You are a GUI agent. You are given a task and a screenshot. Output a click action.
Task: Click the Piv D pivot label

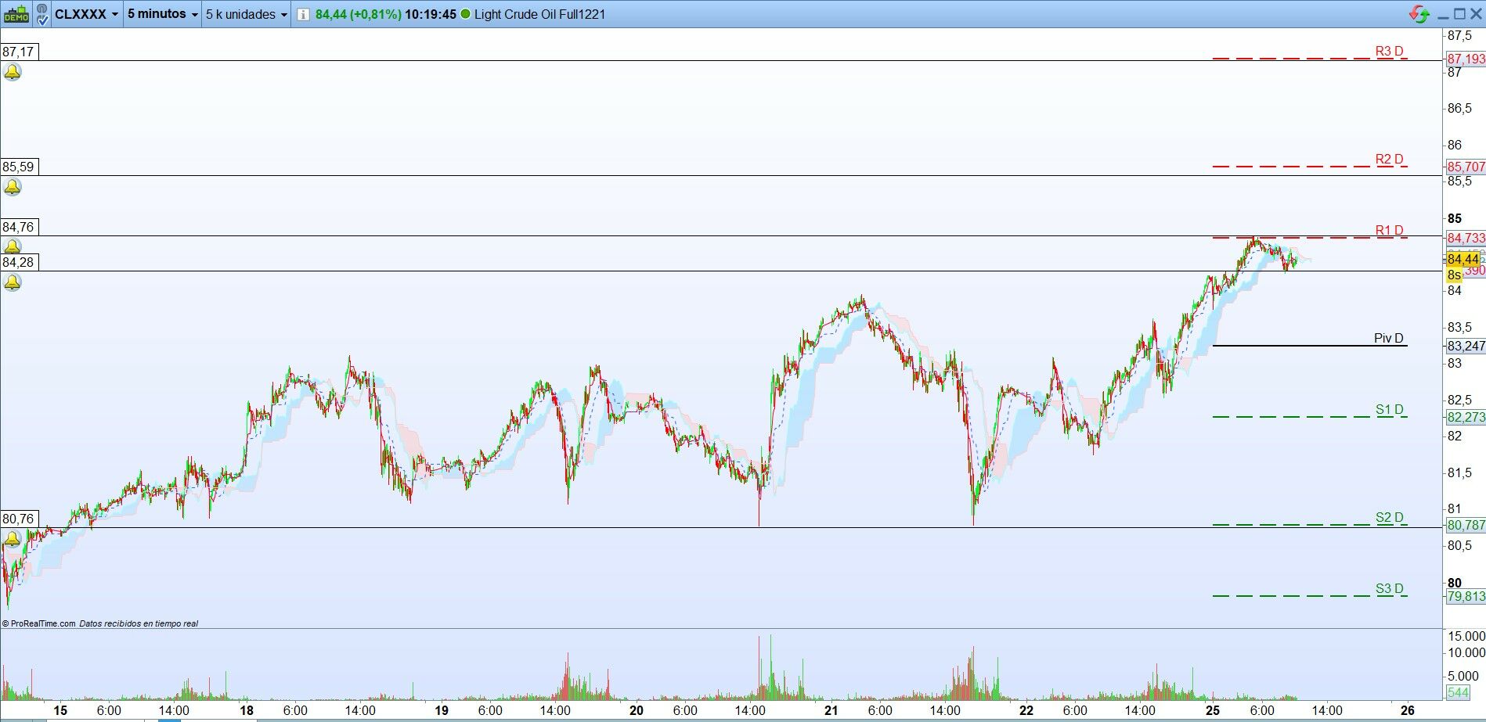coord(1388,338)
